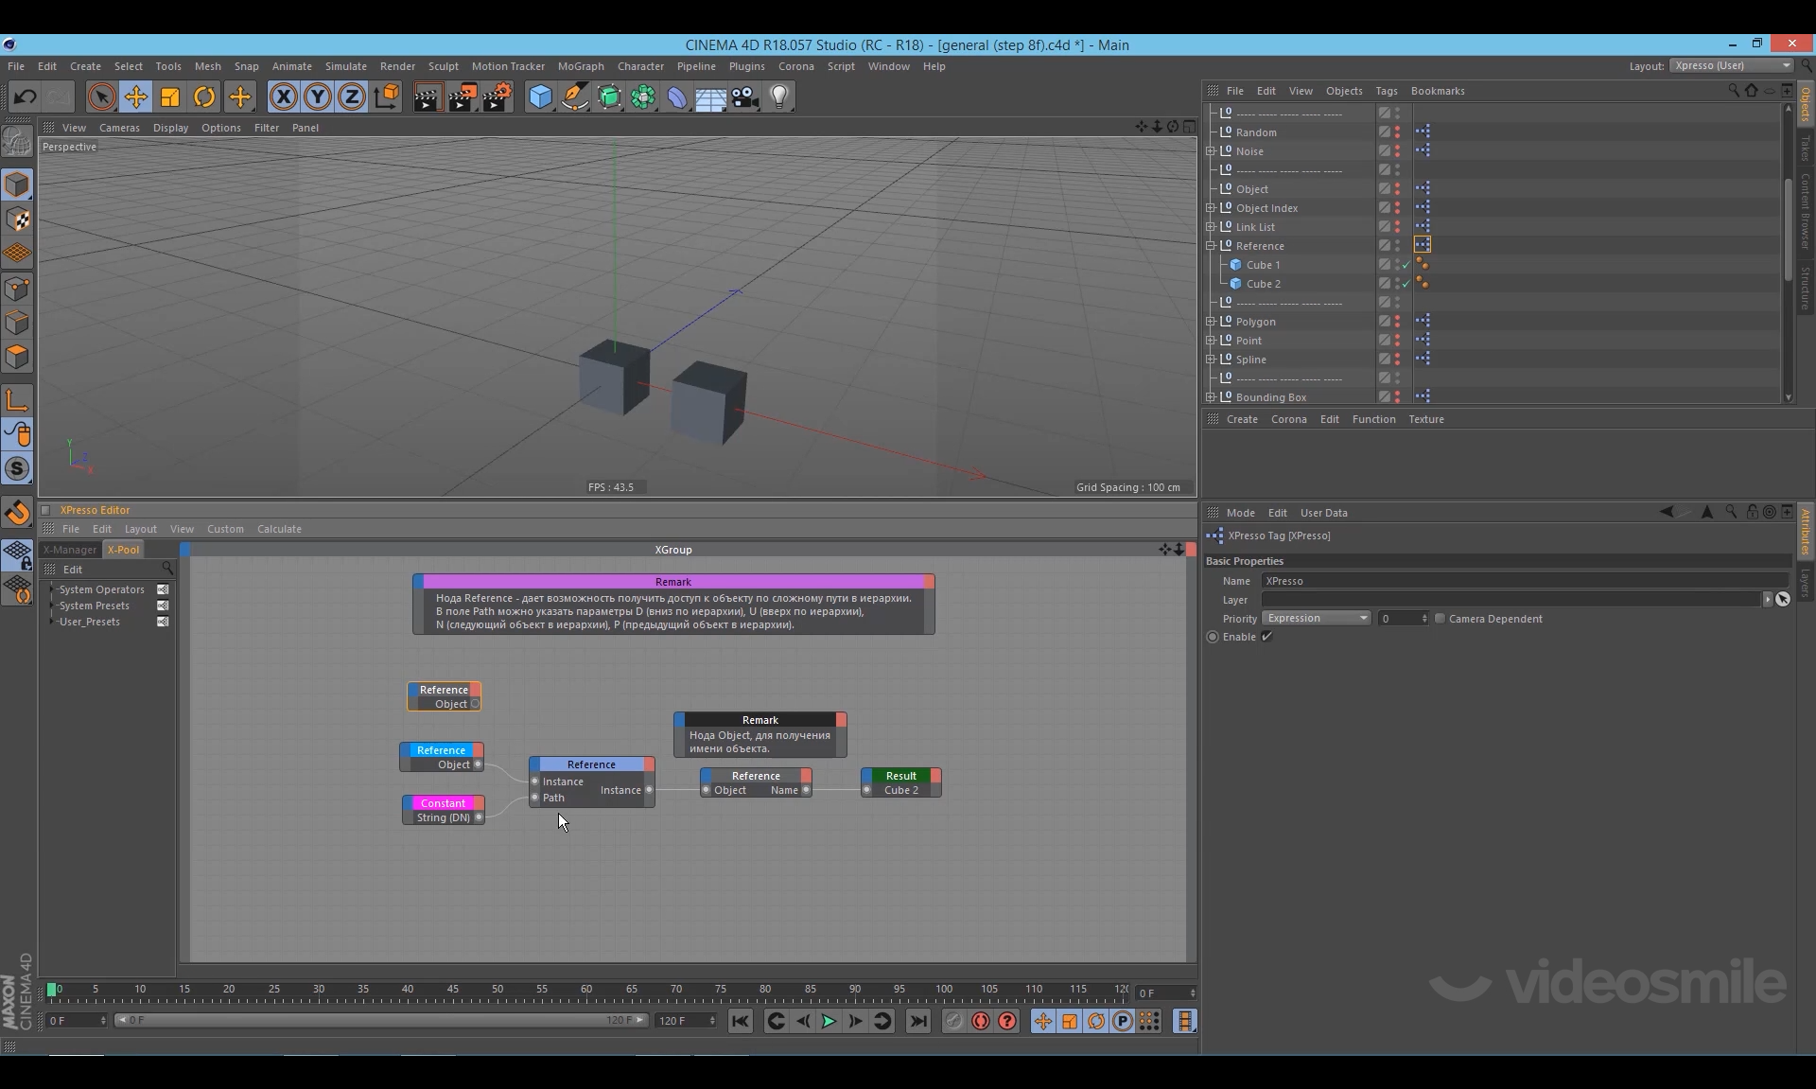
Task: Toggle the Y axis lock
Action: 318,97
